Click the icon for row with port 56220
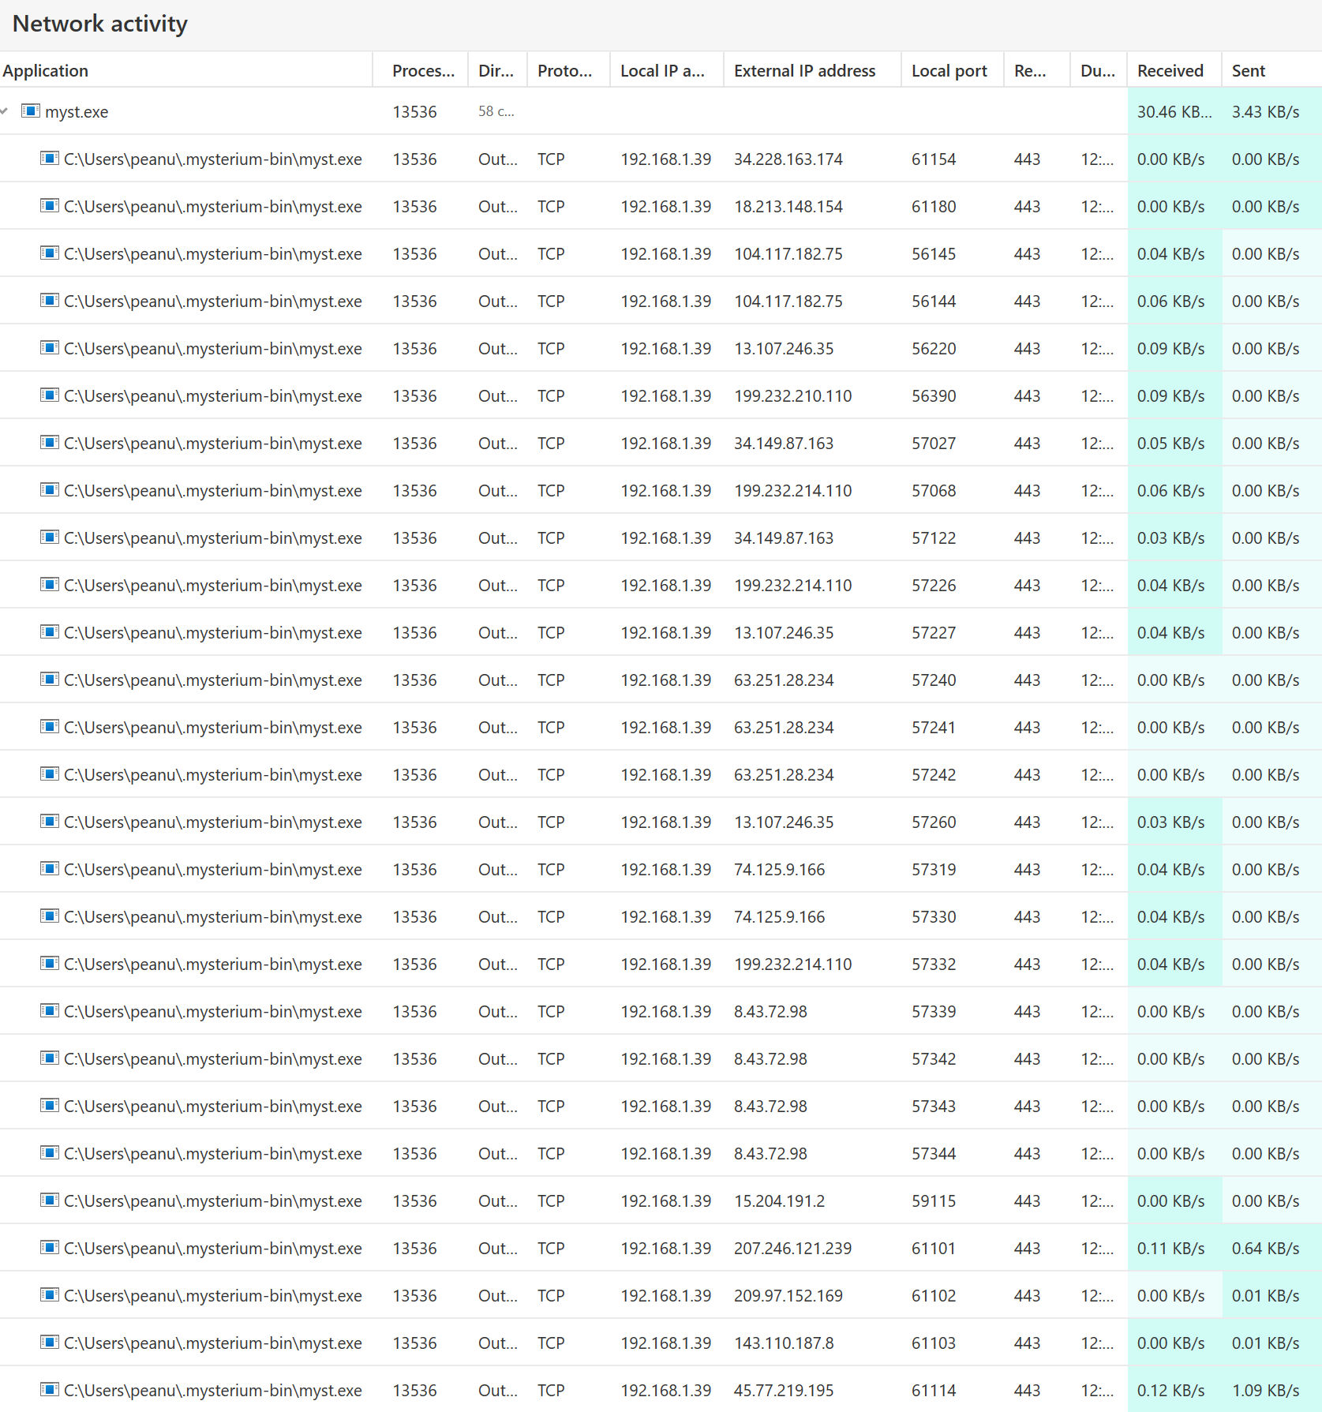The height and width of the screenshot is (1412, 1322). pyautogui.click(x=49, y=347)
